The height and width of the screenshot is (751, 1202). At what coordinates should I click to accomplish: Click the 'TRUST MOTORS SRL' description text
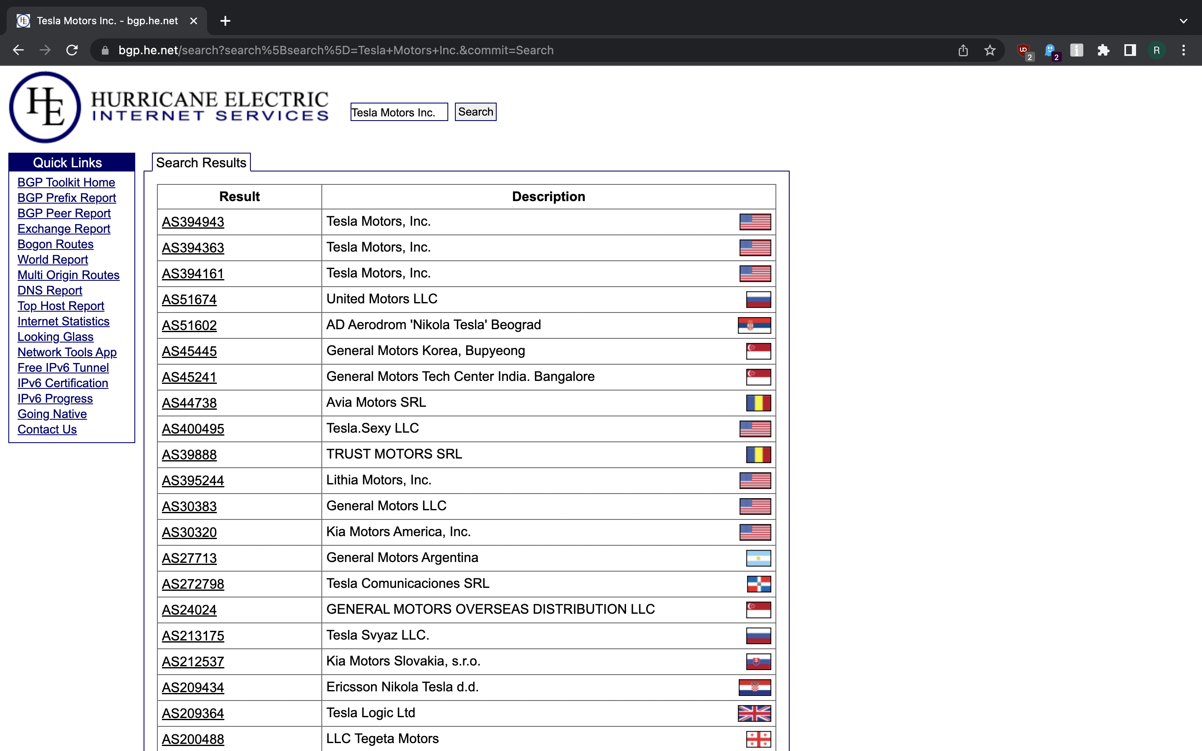pos(394,454)
